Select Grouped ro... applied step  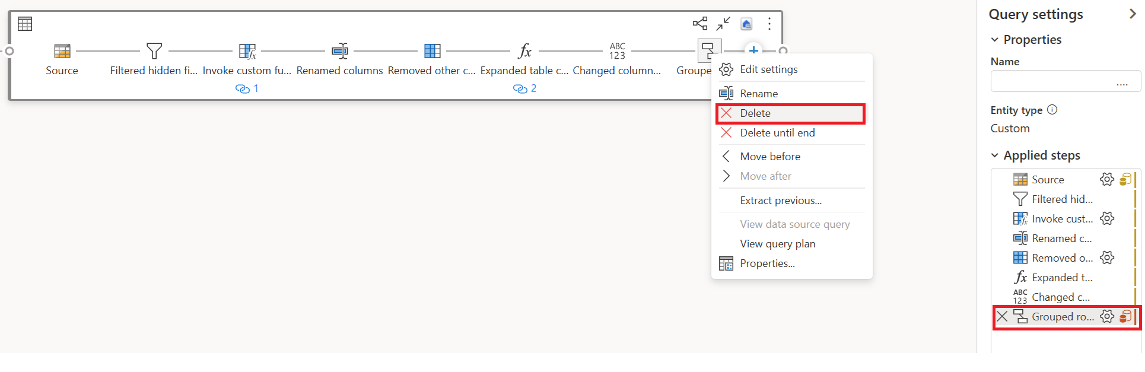pos(1063,317)
